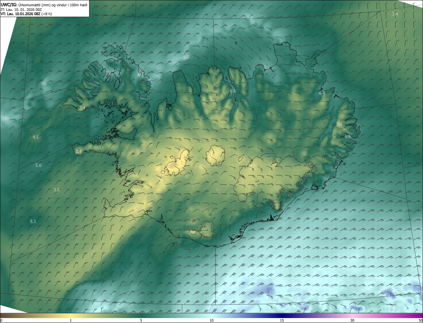
Task: Click the 8.6 value at the left map edge
Action: click(6, 119)
